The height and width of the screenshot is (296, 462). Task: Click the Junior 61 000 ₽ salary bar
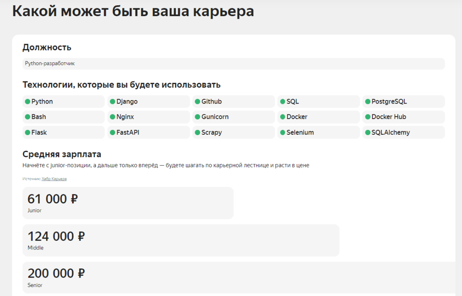pyautogui.click(x=128, y=203)
